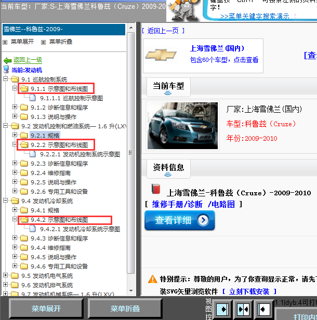Viewport: 317px width, 320px height.
Task: Click the 返回上一级 link
Action: pyautogui.click(x=28, y=60)
